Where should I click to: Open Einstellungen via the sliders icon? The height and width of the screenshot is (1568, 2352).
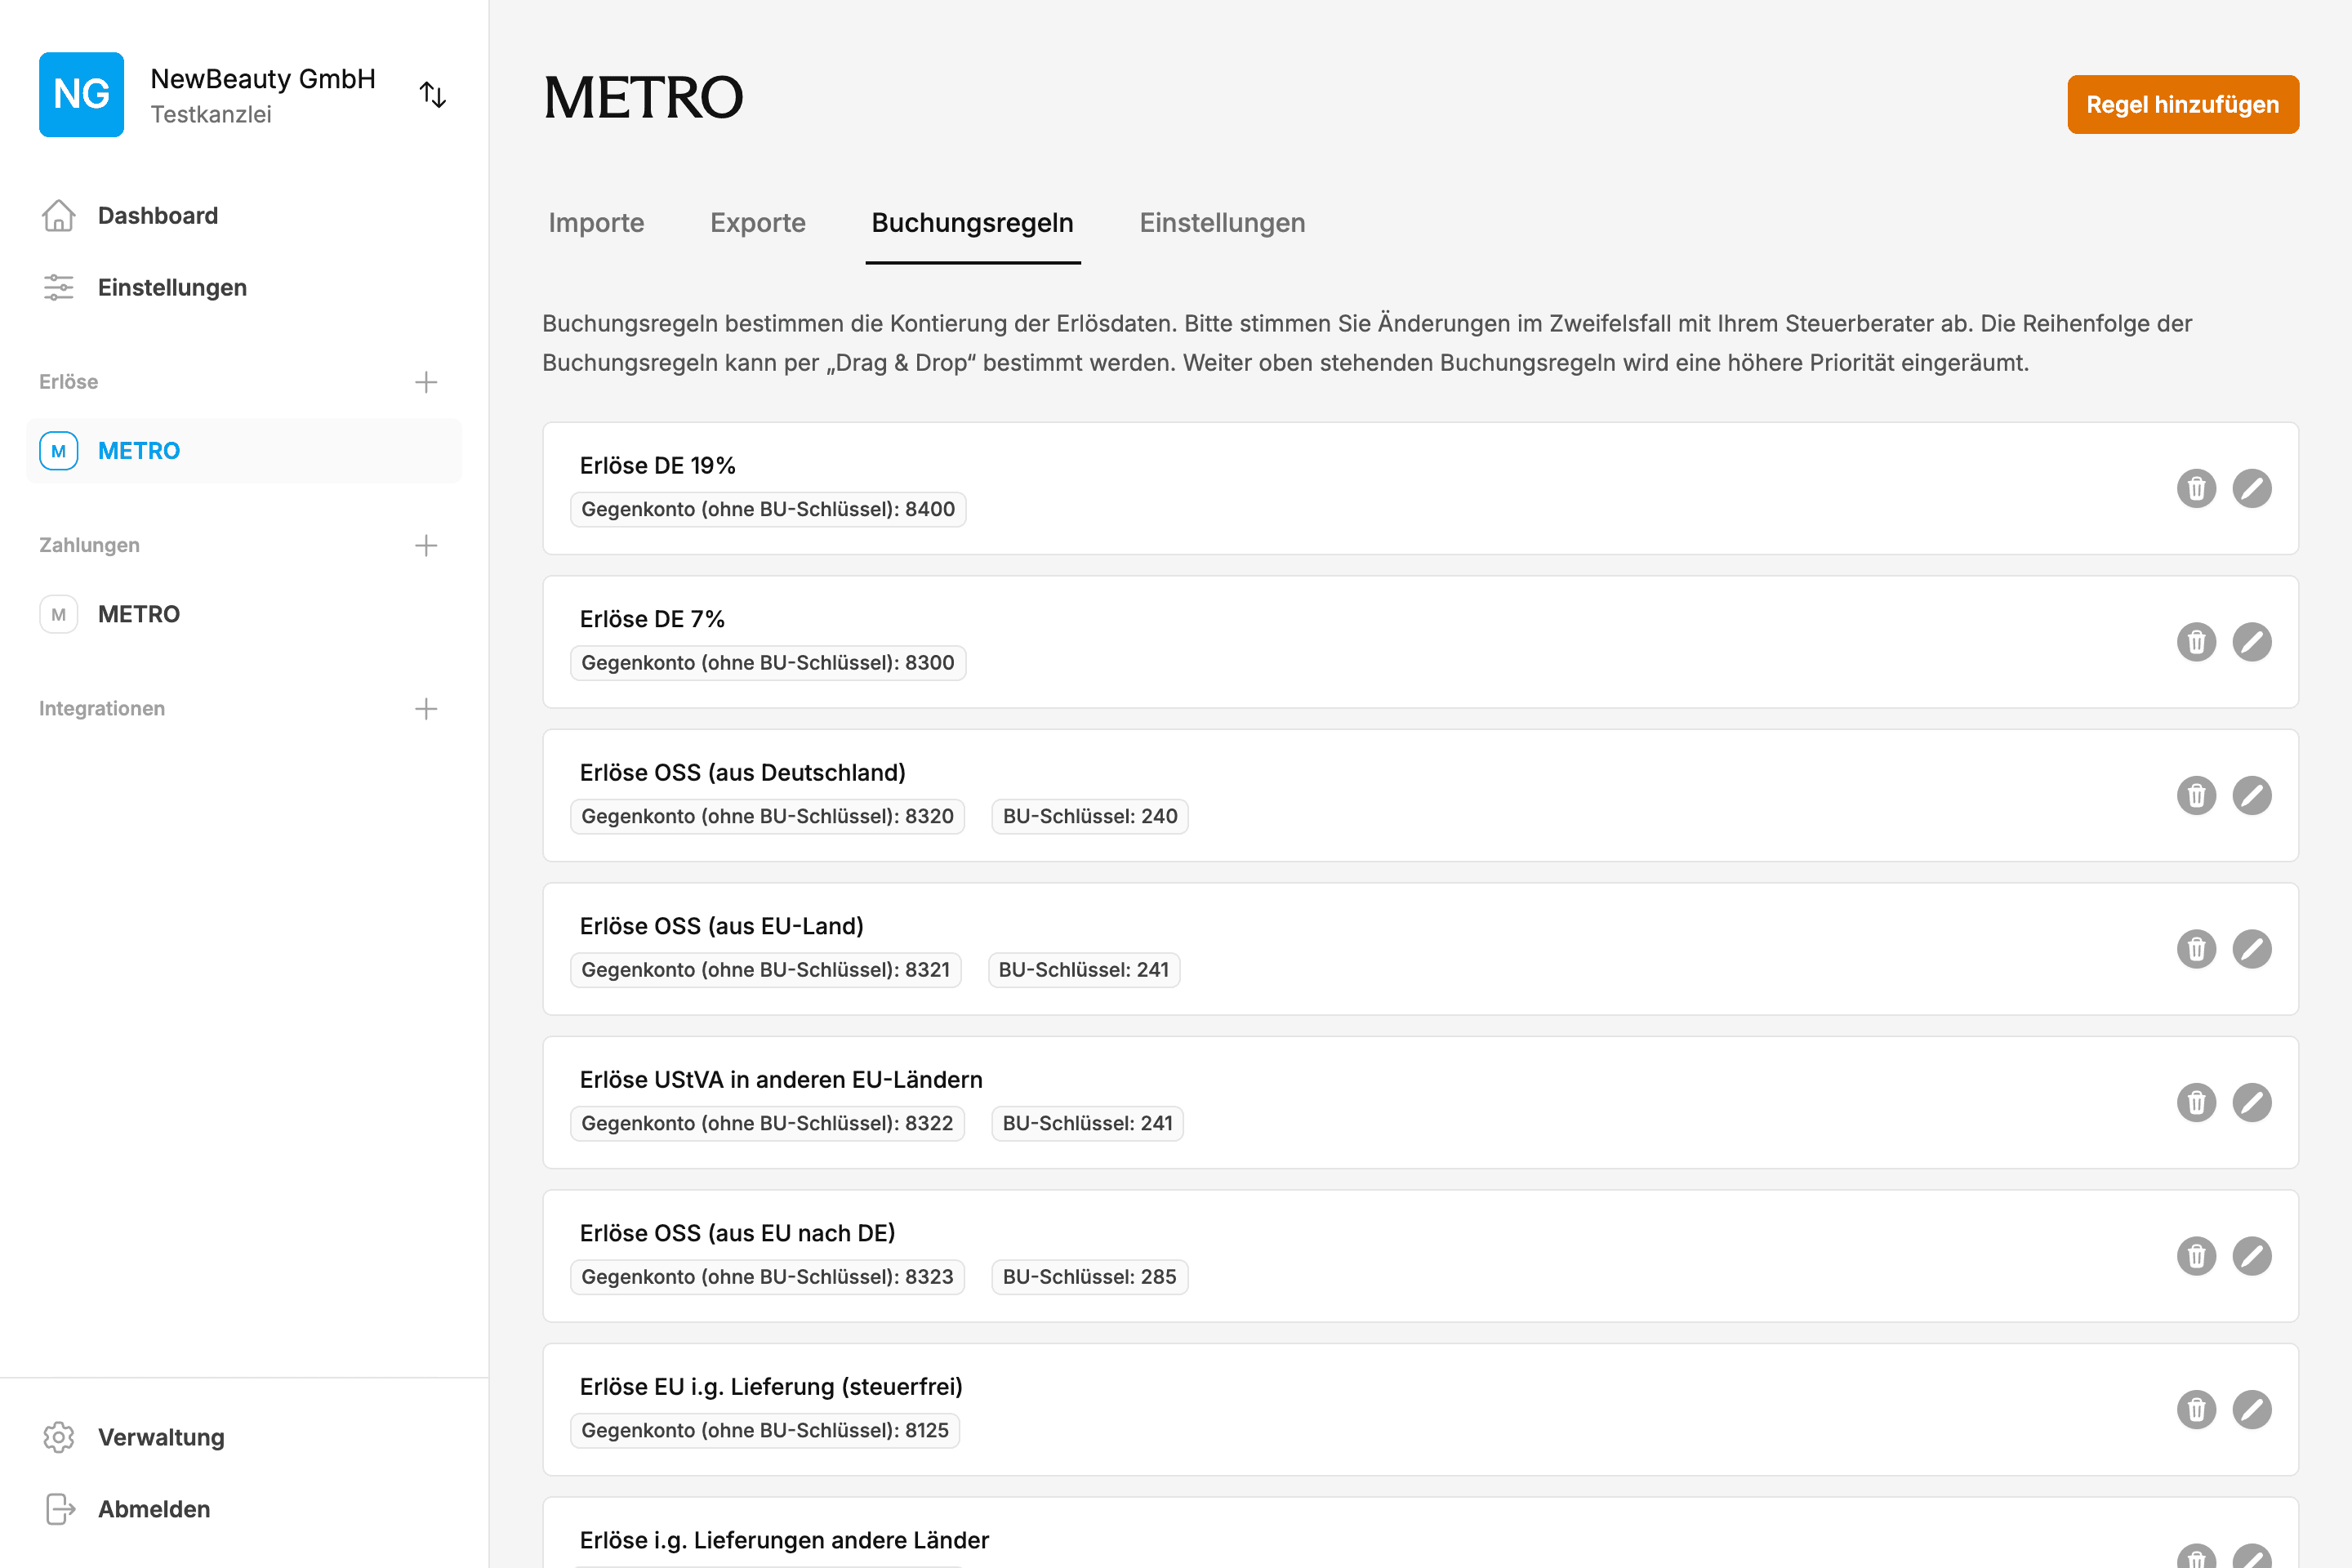[x=58, y=287]
